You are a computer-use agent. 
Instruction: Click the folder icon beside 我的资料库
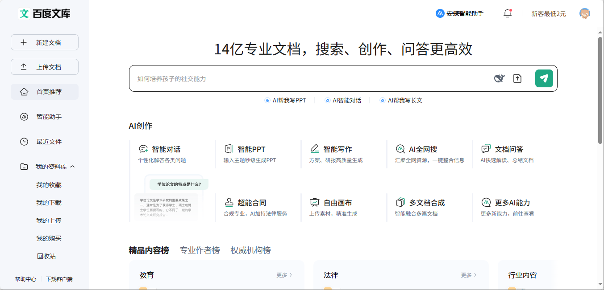pyautogui.click(x=24, y=167)
